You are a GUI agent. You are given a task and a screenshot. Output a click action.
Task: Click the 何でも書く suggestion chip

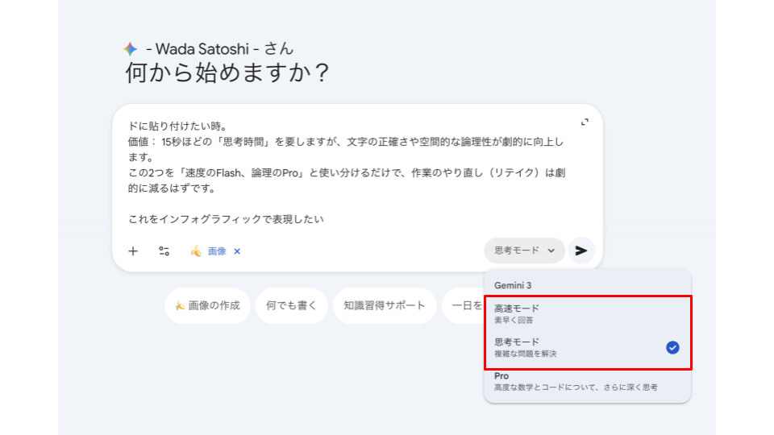(x=291, y=306)
